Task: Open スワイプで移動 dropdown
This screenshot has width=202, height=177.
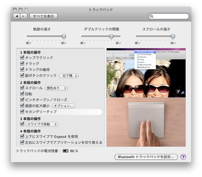Action: (42, 124)
